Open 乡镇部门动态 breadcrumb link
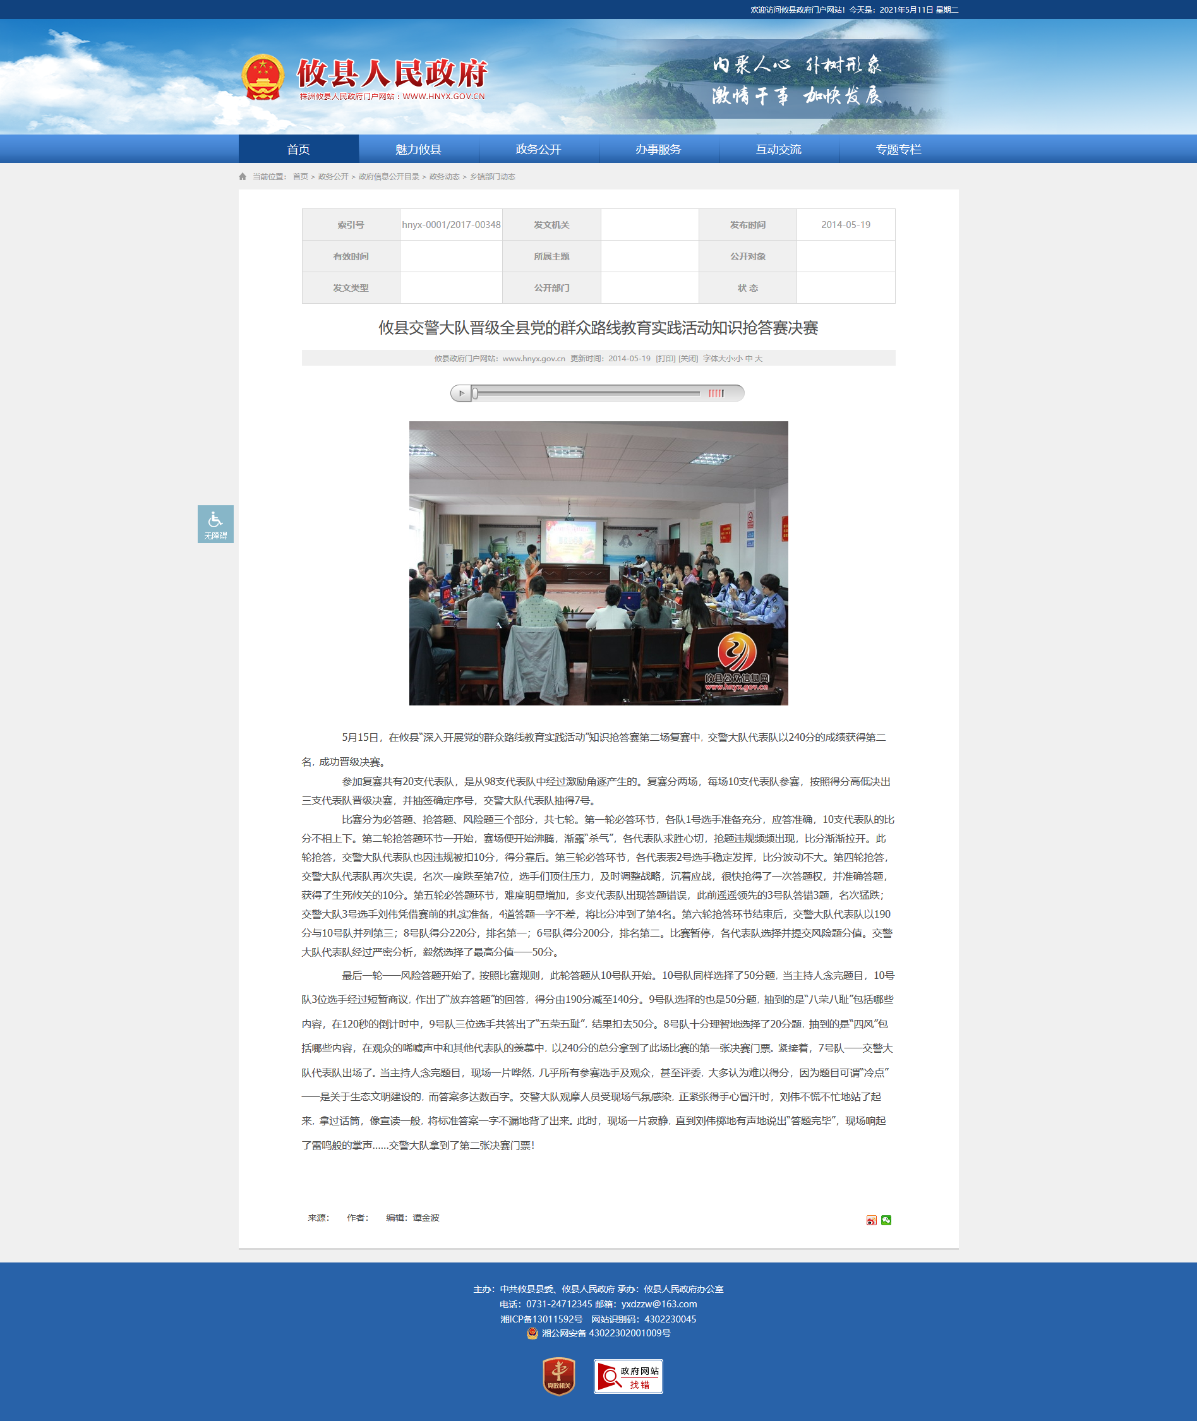 pyautogui.click(x=492, y=177)
